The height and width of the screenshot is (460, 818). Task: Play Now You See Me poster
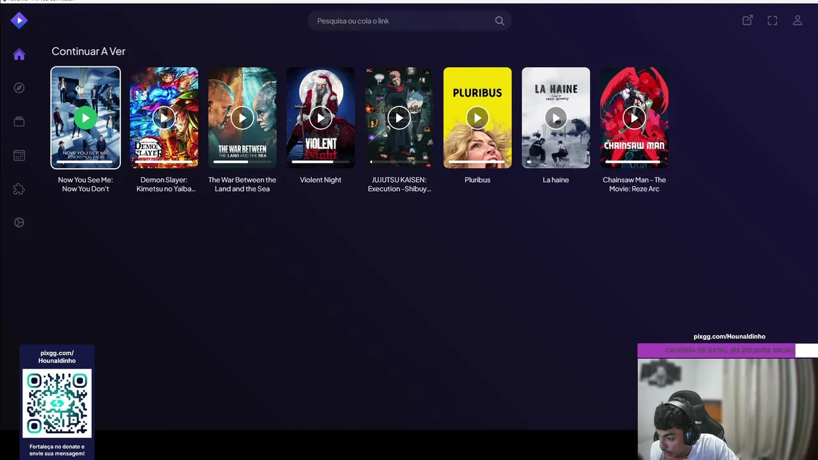pyautogui.click(x=86, y=118)
